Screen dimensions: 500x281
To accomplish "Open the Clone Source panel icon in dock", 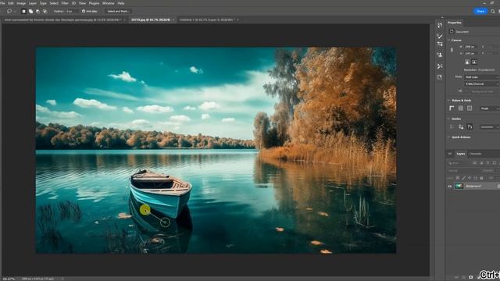I will coord(440,55).
